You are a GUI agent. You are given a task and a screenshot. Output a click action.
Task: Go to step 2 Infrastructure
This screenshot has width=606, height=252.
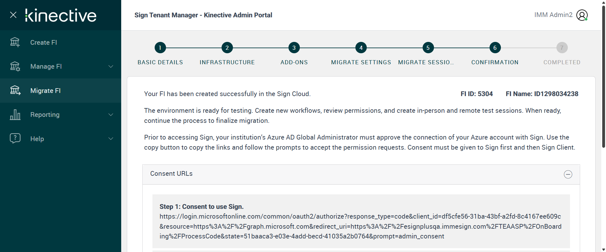(x=227, y=48)
